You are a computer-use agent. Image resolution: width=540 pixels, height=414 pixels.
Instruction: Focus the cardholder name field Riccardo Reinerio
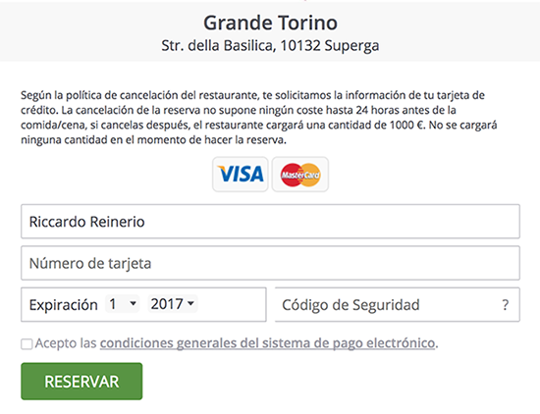[x=270, y=222]
